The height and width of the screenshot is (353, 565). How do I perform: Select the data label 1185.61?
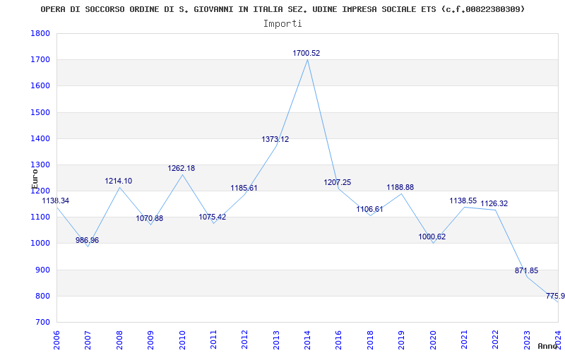click(x=244, y=188)
